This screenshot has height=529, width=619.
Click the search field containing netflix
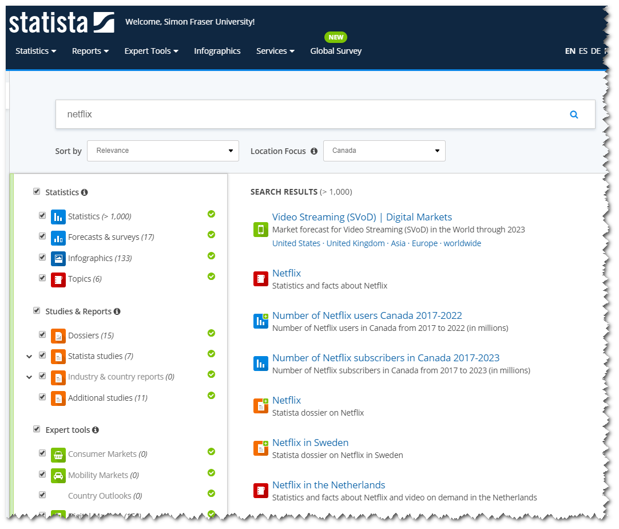pyautogui.click(x=326, y=114)
